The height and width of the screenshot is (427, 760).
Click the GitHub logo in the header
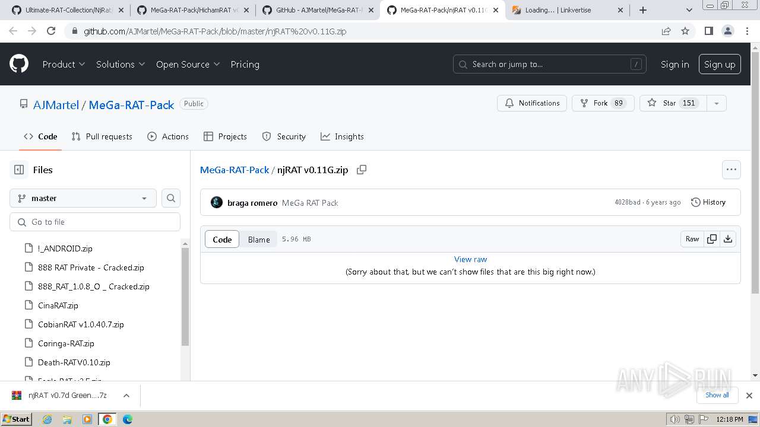point(19,64)
